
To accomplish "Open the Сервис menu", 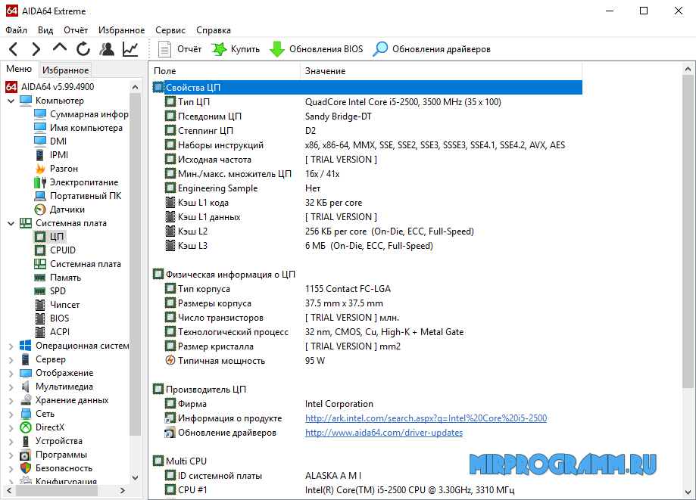I will (x=170, y=30).
